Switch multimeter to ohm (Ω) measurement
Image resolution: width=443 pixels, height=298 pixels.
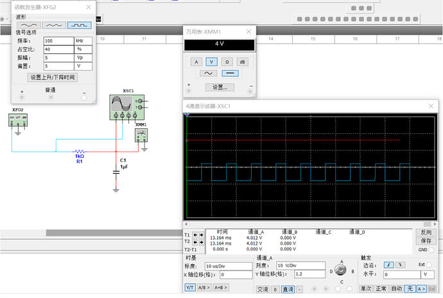(x=227, y=62)
